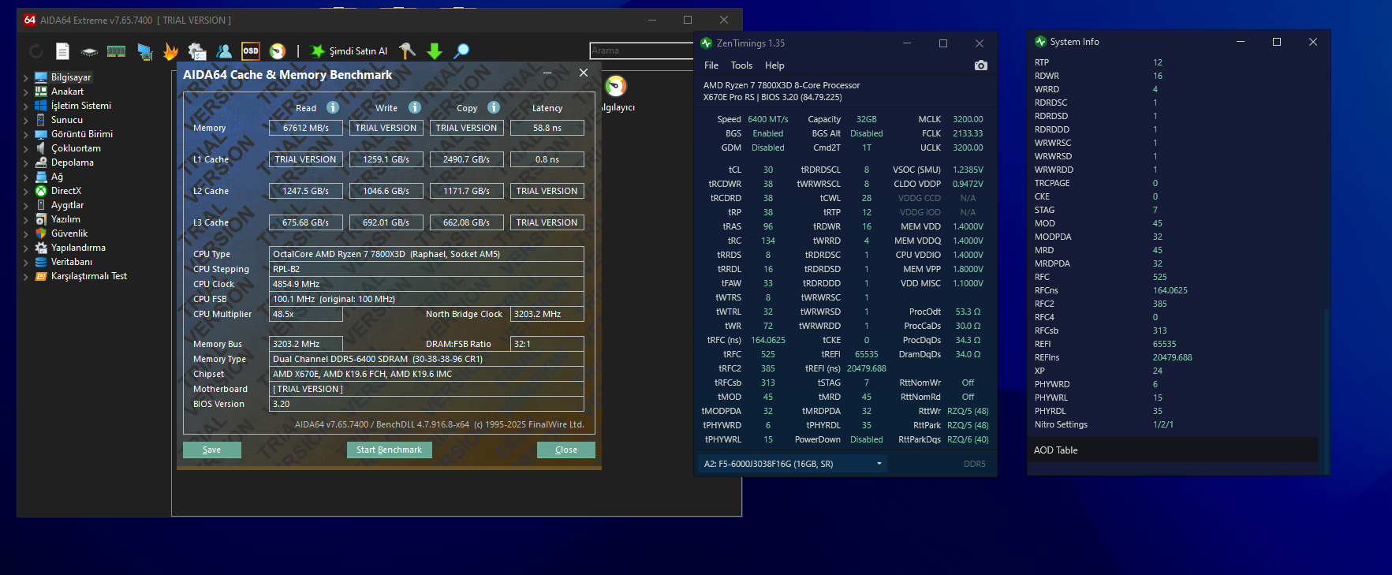Expand the Bilgisayar tree node arrow
This screenshot has height=575, width=1392.
tap(26, 78)
